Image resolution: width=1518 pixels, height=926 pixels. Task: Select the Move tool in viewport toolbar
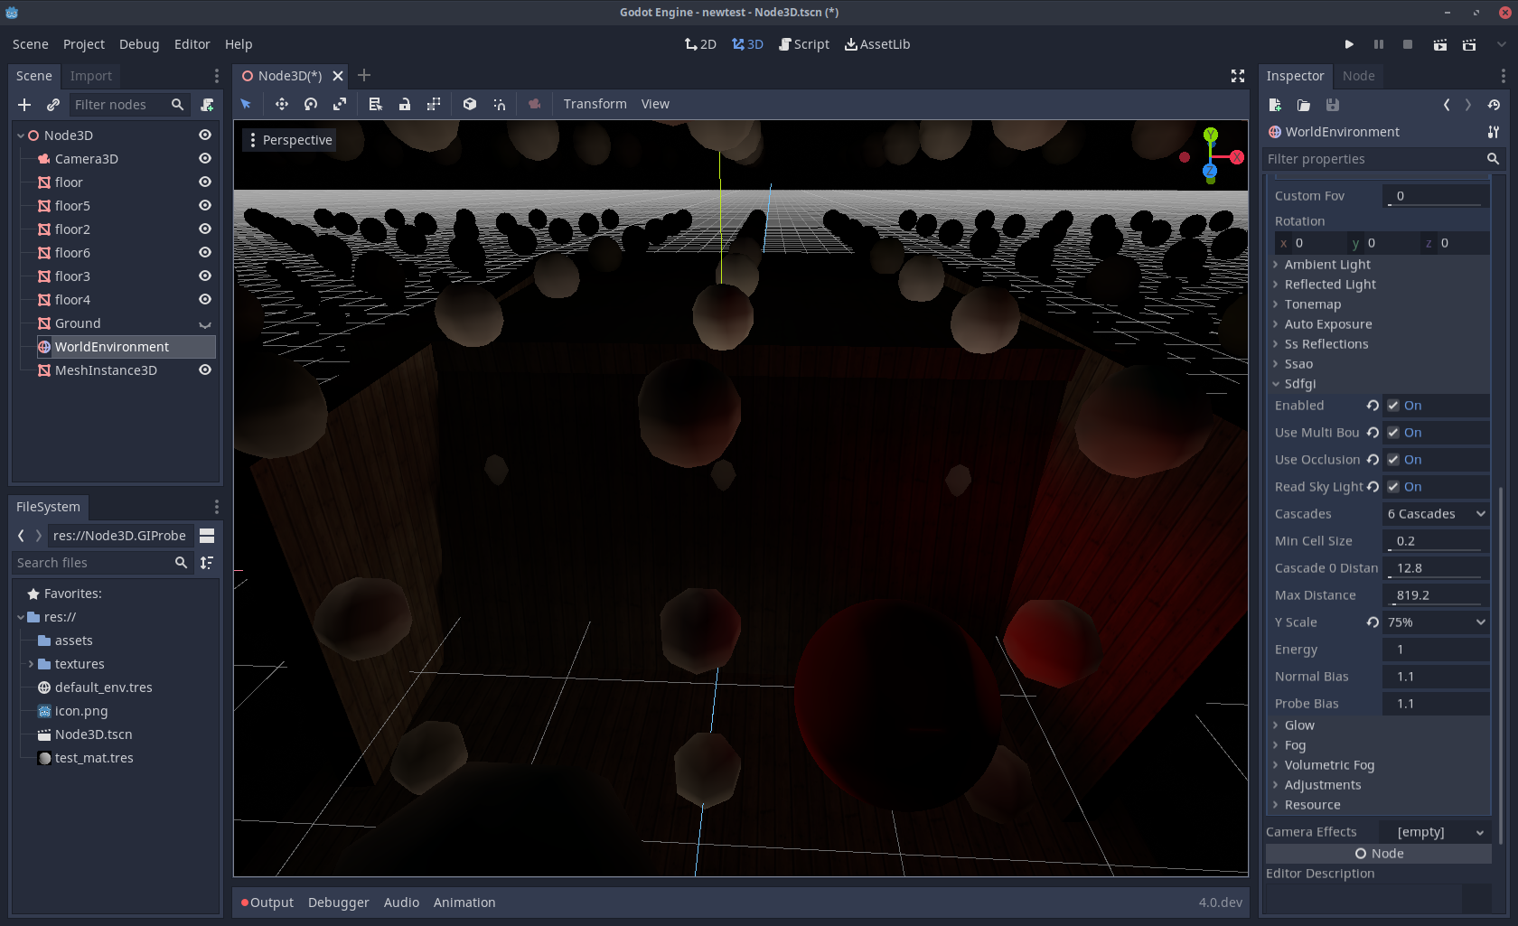(x=281, y=104)
